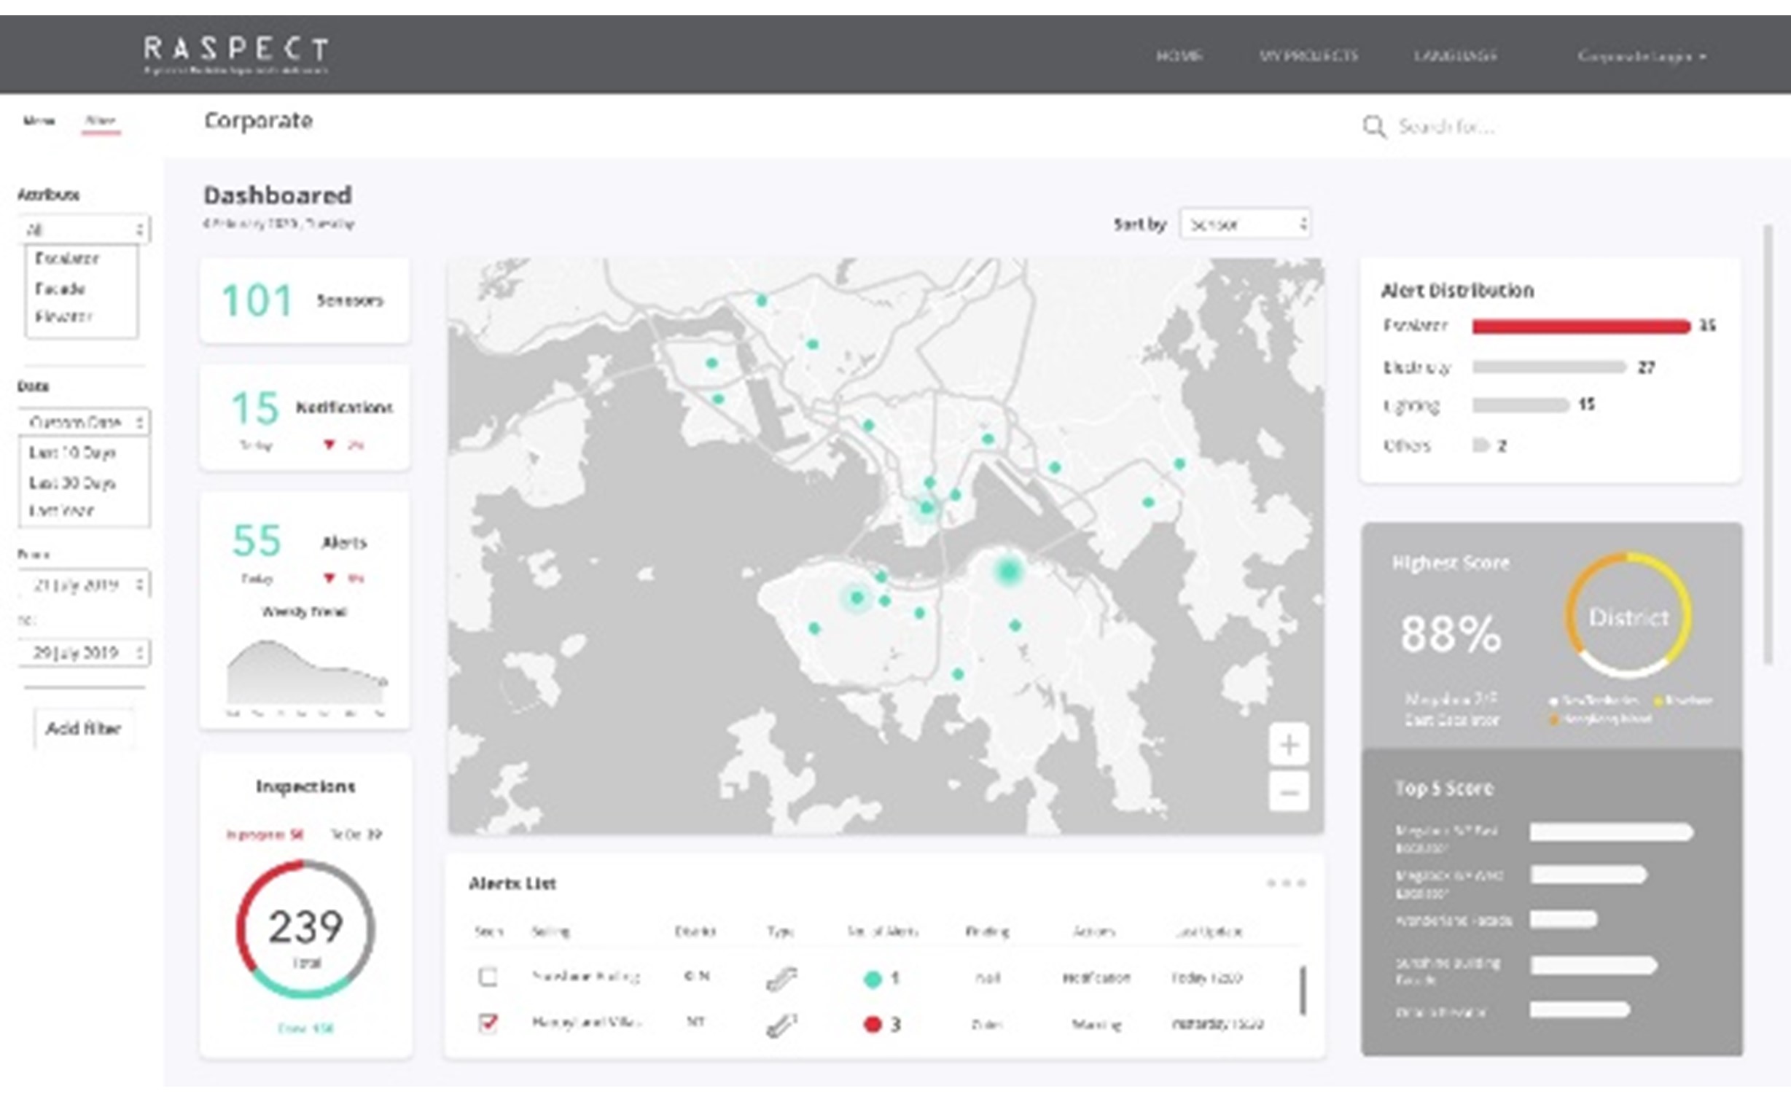This screenshot has height=1102, width=1791.
Task: Go to HOME in top navigation
Action: (1179, 56)
